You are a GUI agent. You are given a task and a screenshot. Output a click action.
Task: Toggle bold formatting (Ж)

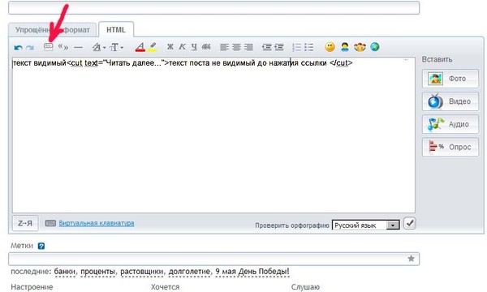pos(170,47)
